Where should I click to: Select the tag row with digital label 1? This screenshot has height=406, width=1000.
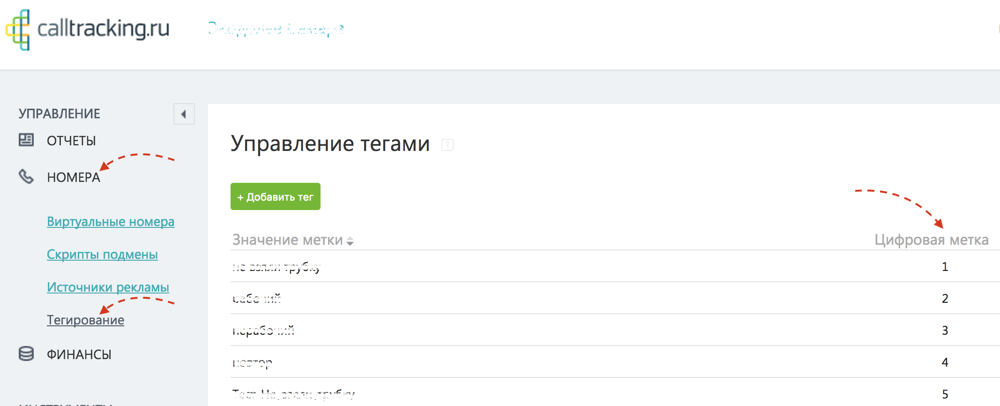(x=615, y=266)
